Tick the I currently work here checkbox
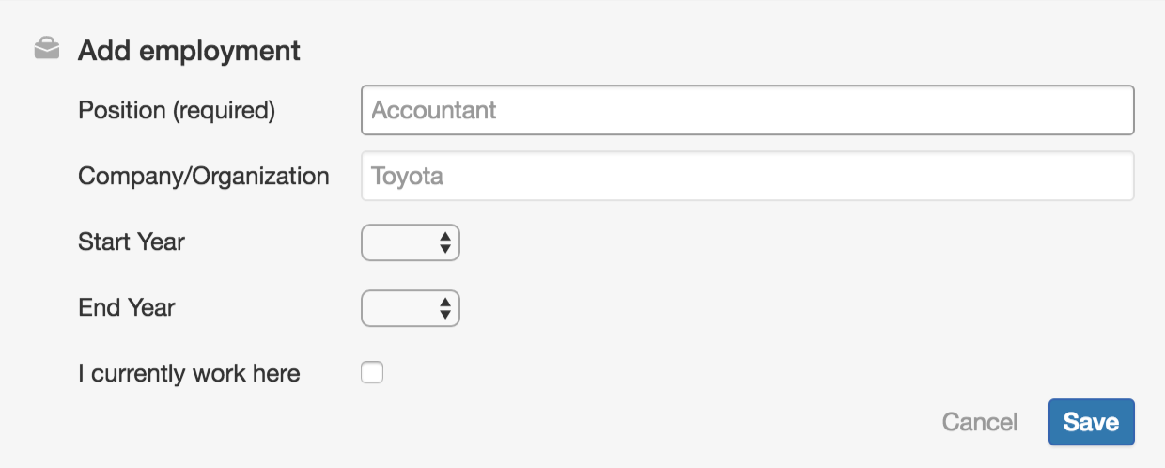 point(373,373)
